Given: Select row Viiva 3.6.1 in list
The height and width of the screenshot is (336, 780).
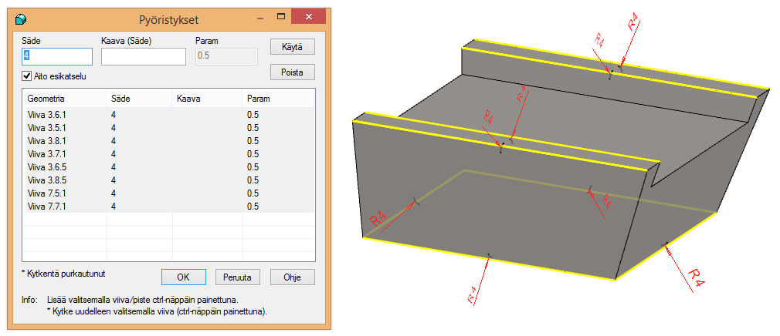Looking at the screenshot, I should [48, 115].
